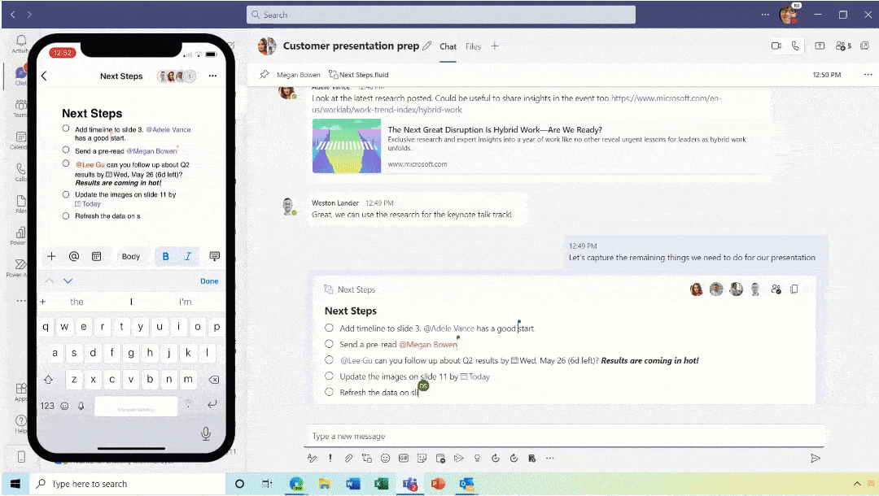This screenshot has width=879, height=496.
Task: Check off 'Add timeline to slide 3' task
Action: tap(329, 328)
